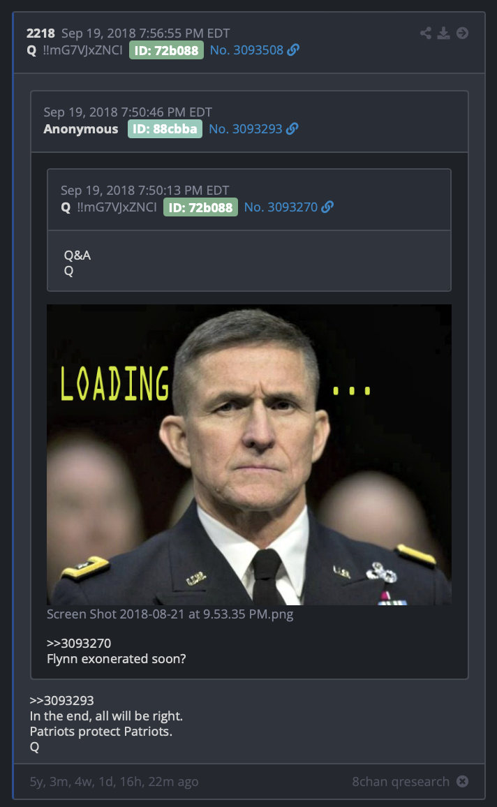Click the post number 2218 heading
This screenshot has height=807, width=497.
[x=40, y=34]
